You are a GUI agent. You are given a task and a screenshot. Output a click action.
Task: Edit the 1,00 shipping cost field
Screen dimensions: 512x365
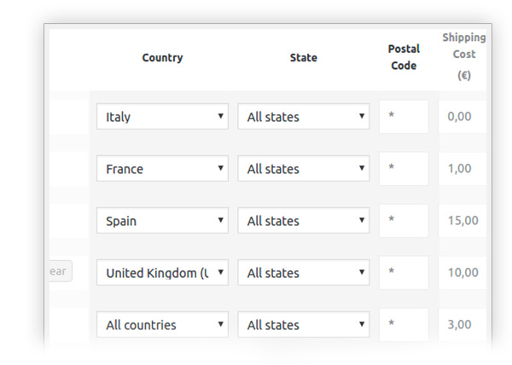click(x=463, y=169)
